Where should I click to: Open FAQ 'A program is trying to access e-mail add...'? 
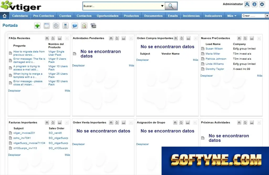click(27, 68)
